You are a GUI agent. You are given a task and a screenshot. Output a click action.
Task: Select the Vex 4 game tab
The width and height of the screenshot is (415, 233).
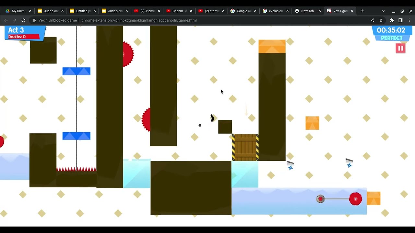coord(339,11)
